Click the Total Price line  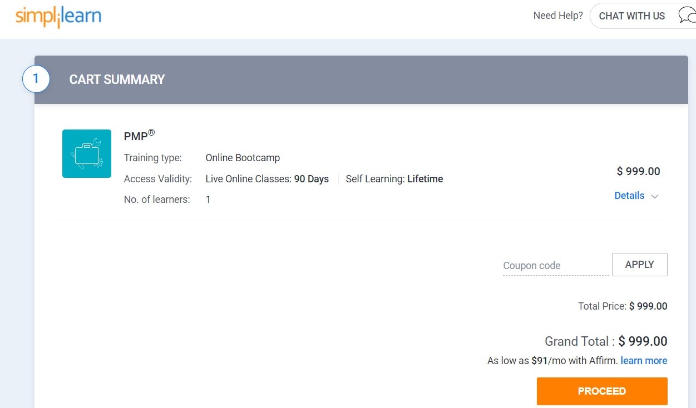point(622,306)
